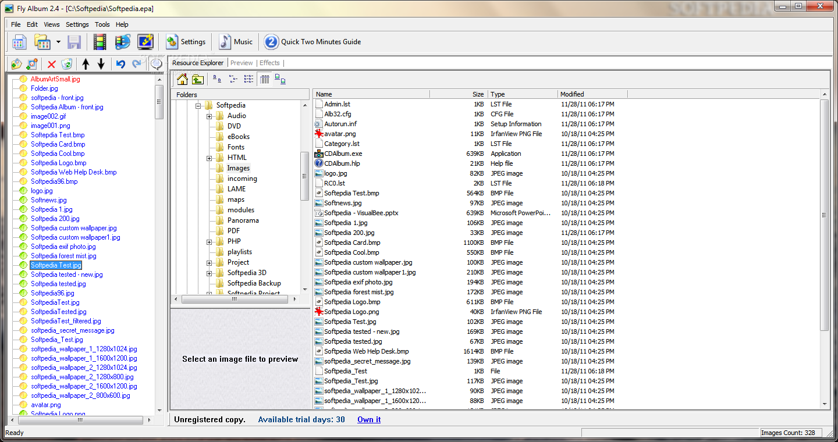This screenshot has width=838, height=442.
Task: Select avatar.png in file list
Action: pos(340,134)
